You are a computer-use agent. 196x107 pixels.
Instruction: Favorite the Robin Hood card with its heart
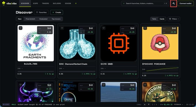click(x=145, y=85)
